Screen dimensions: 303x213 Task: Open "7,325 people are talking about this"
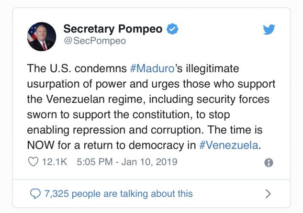point(118,193)
